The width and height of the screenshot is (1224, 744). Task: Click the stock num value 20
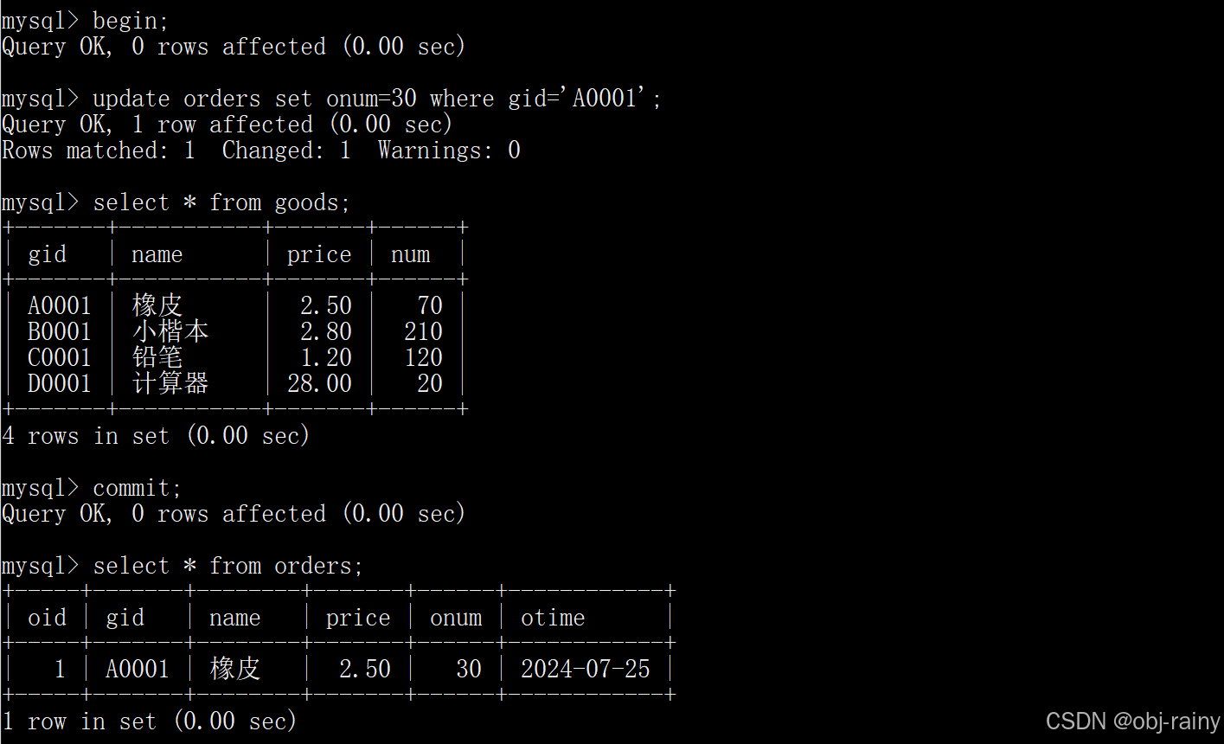coord(430,384)
